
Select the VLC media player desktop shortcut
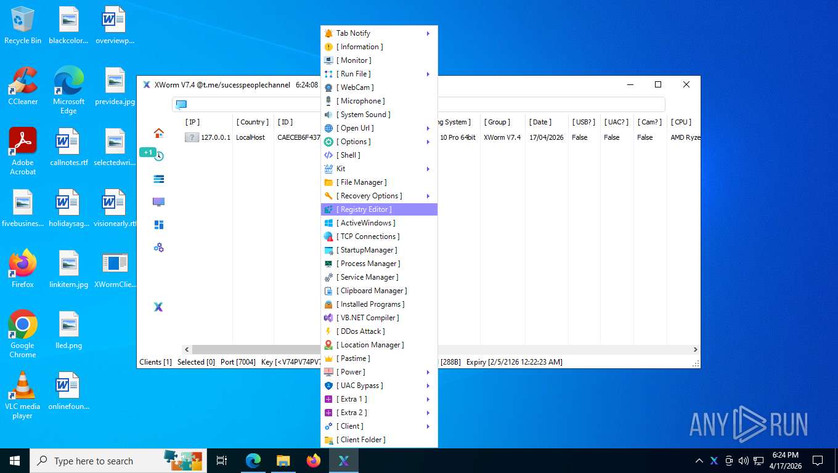[x=23, y=395]
